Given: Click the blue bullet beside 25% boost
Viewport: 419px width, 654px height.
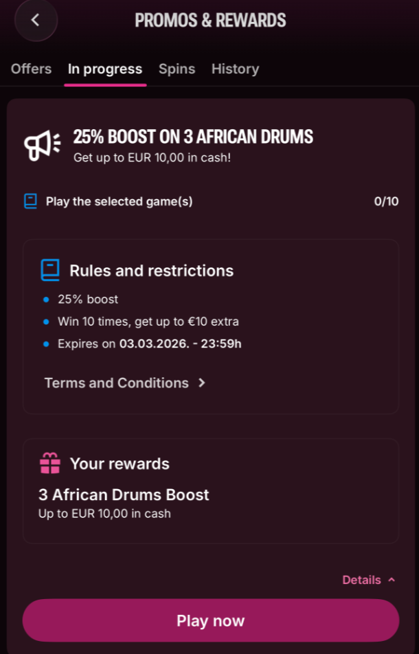Looking at the screenshot, I should (46, 300).
